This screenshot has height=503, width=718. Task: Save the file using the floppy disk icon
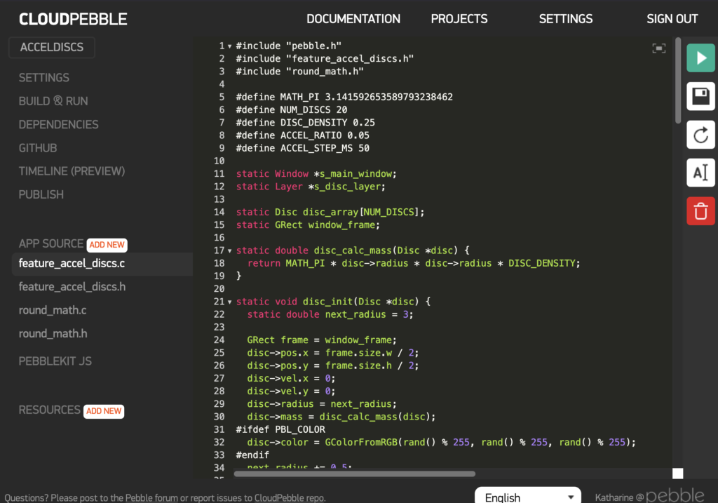coord(700,96)
